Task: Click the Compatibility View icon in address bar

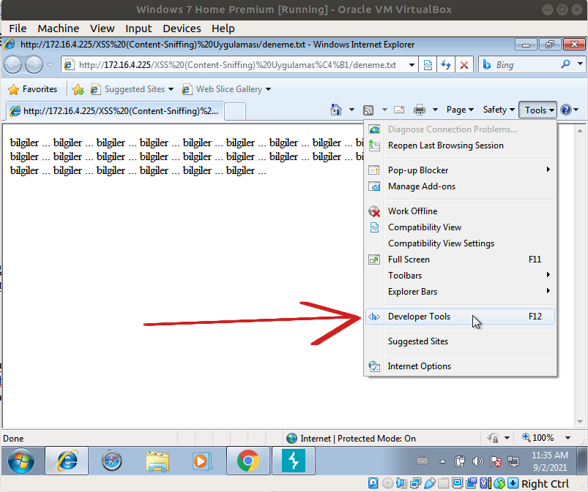Action: point(428,65)
